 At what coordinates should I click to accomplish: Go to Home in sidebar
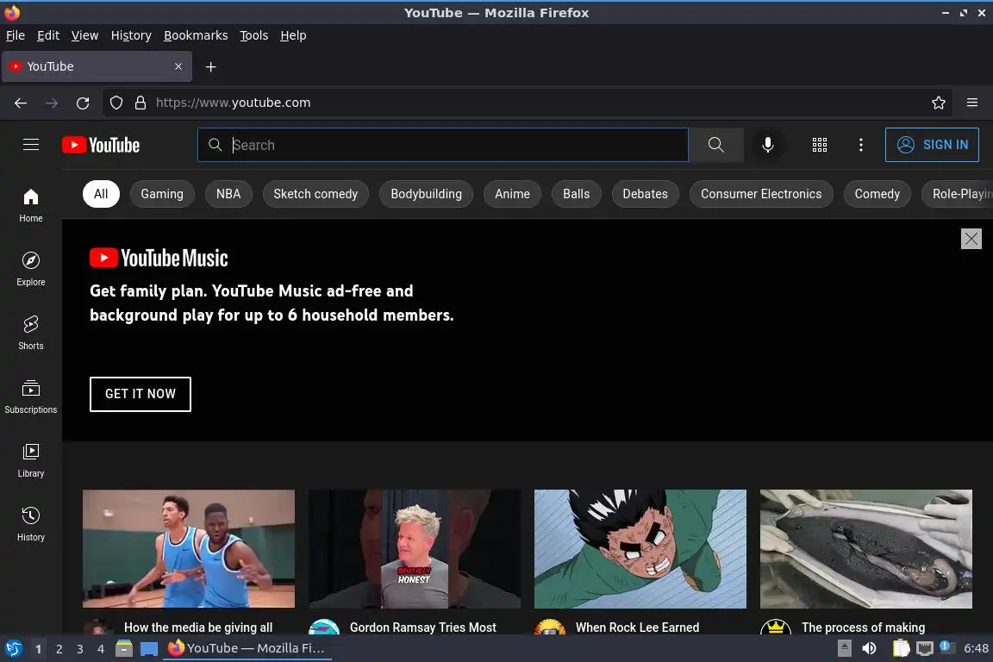click(30, 205)
